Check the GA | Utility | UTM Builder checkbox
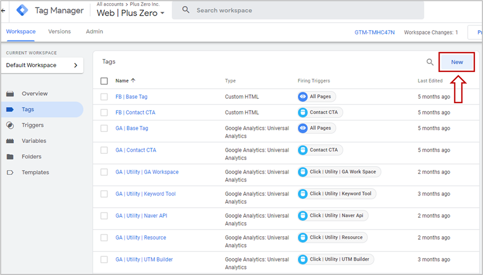This screenshot has width=483, height=275. [104, 259]
